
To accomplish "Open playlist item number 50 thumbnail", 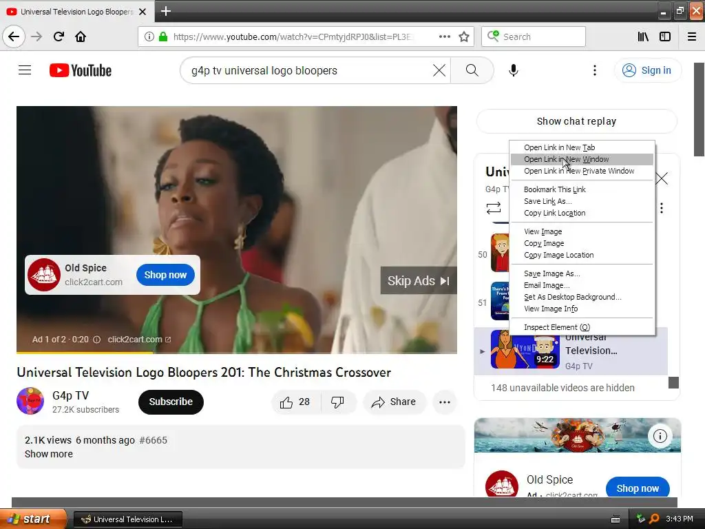I will [x=500, y=253].
